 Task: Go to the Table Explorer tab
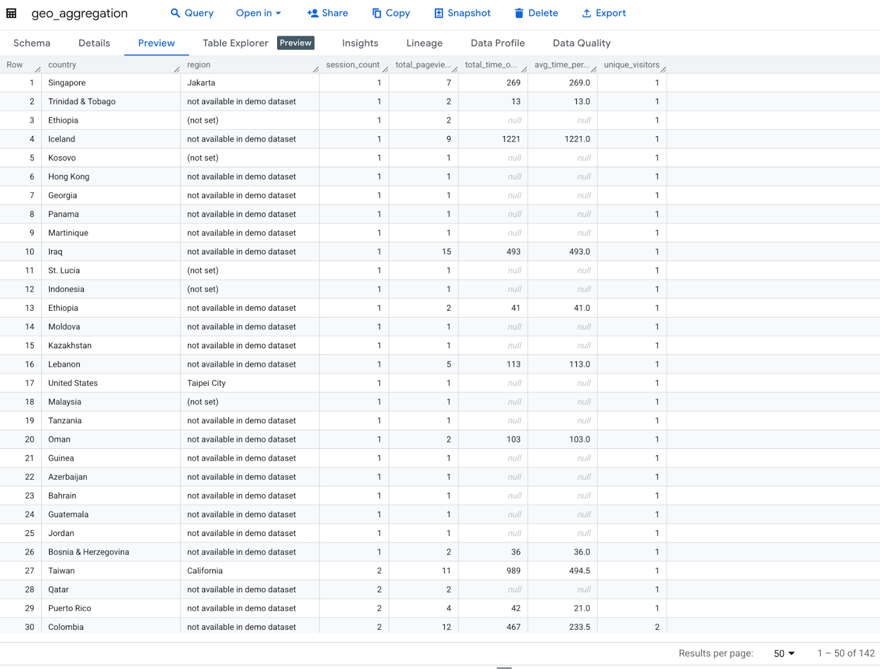235,43
